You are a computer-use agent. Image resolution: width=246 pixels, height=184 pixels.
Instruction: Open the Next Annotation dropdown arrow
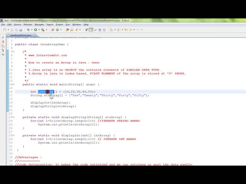coord(115,30)
